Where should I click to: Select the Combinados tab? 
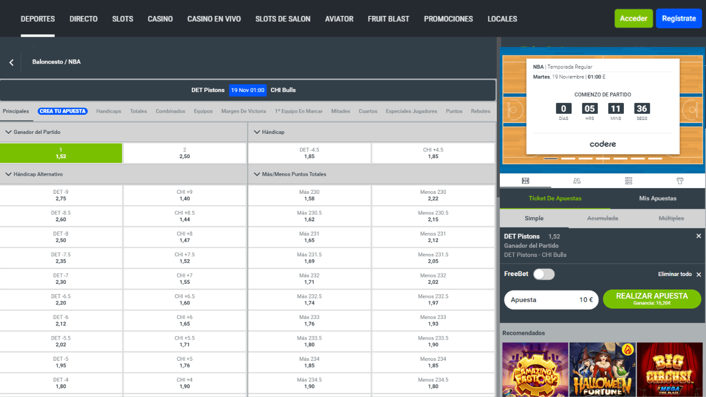coord(171,111)
